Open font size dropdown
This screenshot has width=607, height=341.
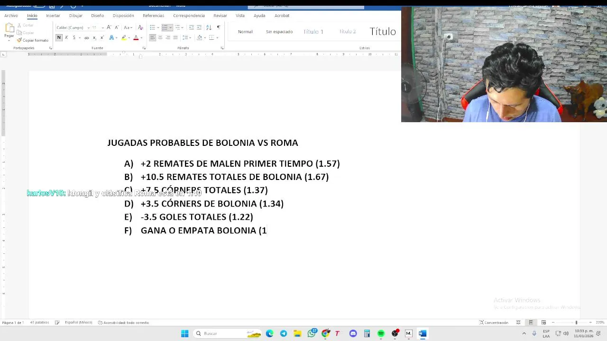tap(102, 27)
